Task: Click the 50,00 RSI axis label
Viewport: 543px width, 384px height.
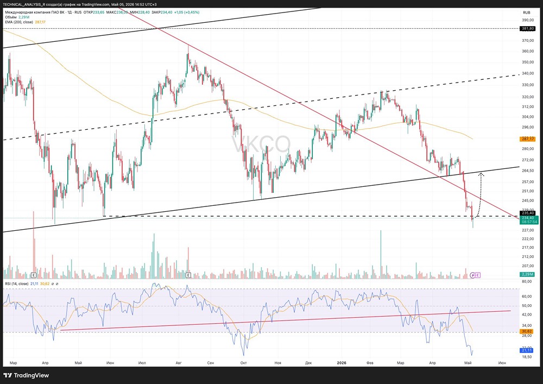Action: [x=527, y=306]
